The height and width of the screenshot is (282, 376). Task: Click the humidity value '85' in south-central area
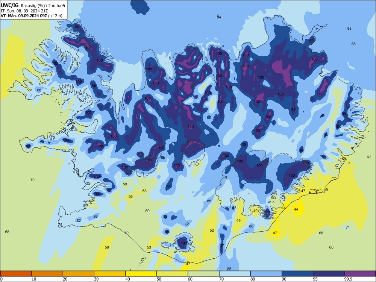[209, 201]
